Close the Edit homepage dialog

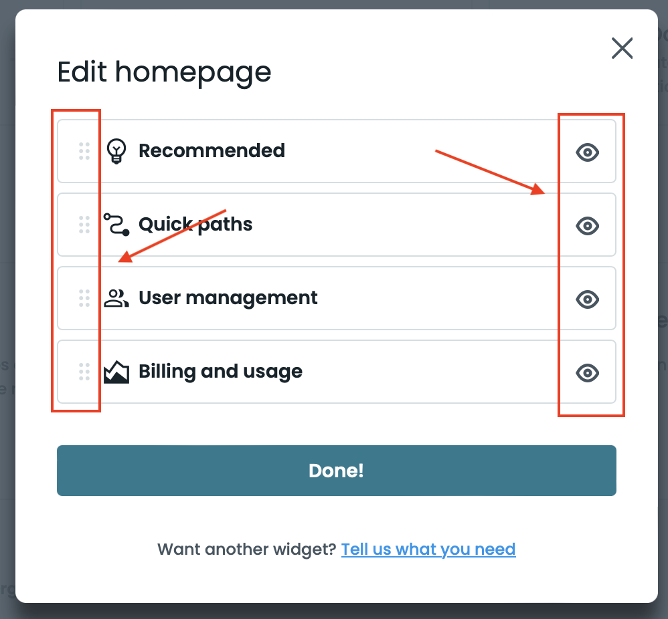click(x=622, y=48)
